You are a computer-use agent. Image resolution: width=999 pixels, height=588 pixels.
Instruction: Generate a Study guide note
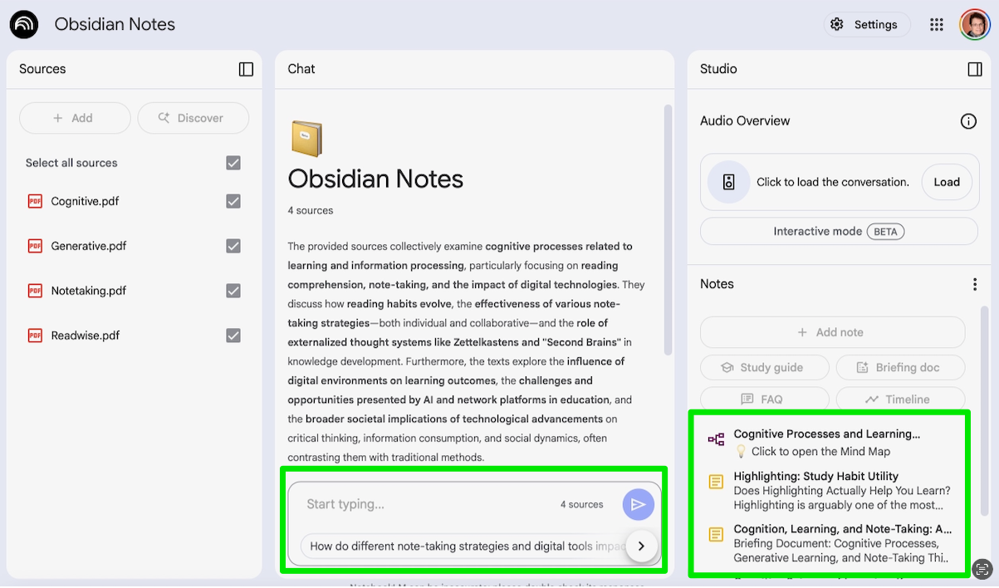coord(763,367)
